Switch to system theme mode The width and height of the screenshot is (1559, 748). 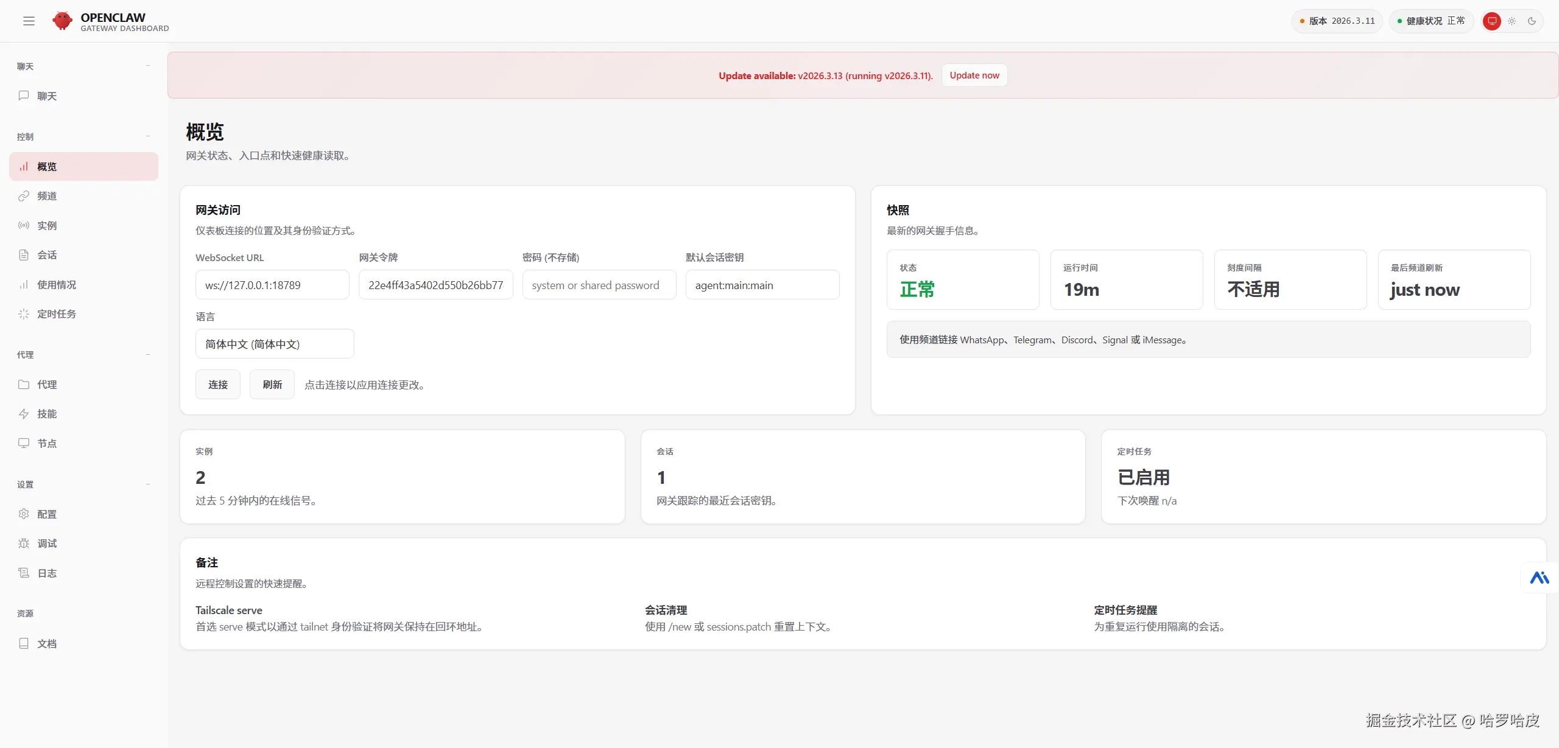(x=1491, y=21)
